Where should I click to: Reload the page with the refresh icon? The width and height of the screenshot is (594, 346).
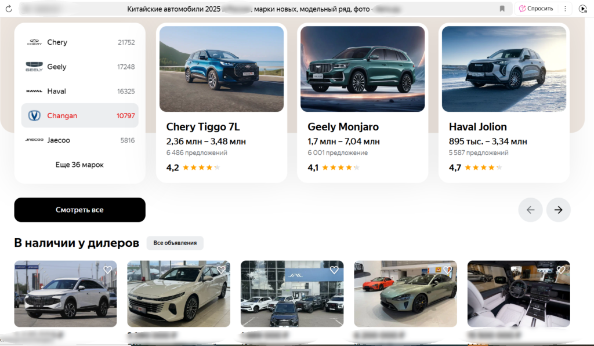tap(9, 9)
